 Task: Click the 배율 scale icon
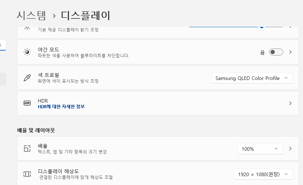(27, 149)
